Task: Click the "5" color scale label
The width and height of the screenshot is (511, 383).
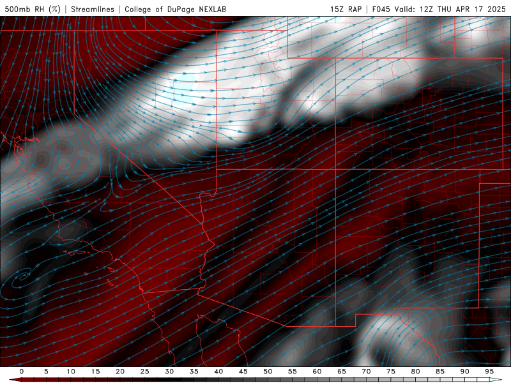Action: click(x=46, y=372)
